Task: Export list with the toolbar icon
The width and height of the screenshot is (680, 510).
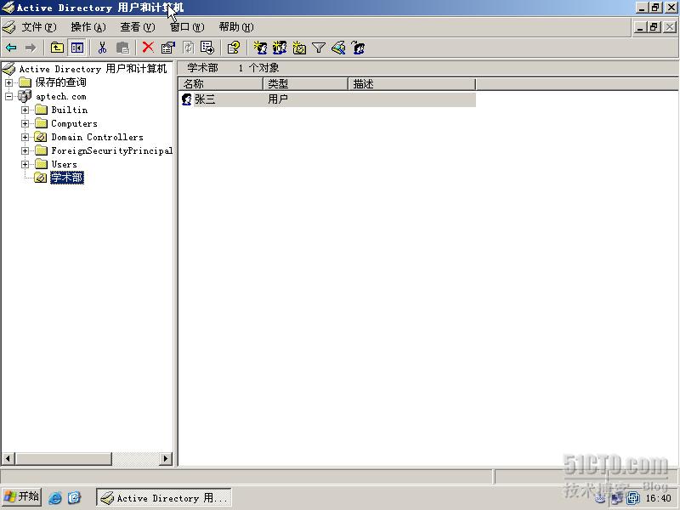Action: [207, 48]
